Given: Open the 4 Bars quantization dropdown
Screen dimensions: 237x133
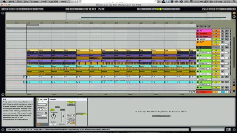Looking at the screenshot, I should coord(40,9).
